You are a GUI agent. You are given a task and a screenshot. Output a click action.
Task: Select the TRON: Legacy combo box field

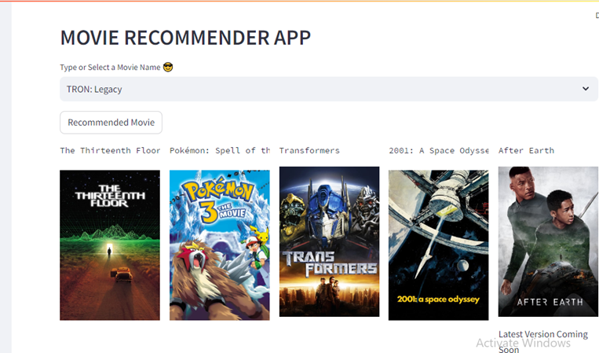(x=329, y=89)
